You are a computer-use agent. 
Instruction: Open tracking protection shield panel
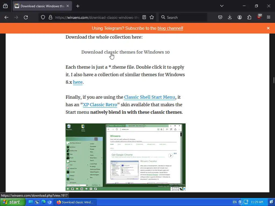click(43, 17)
